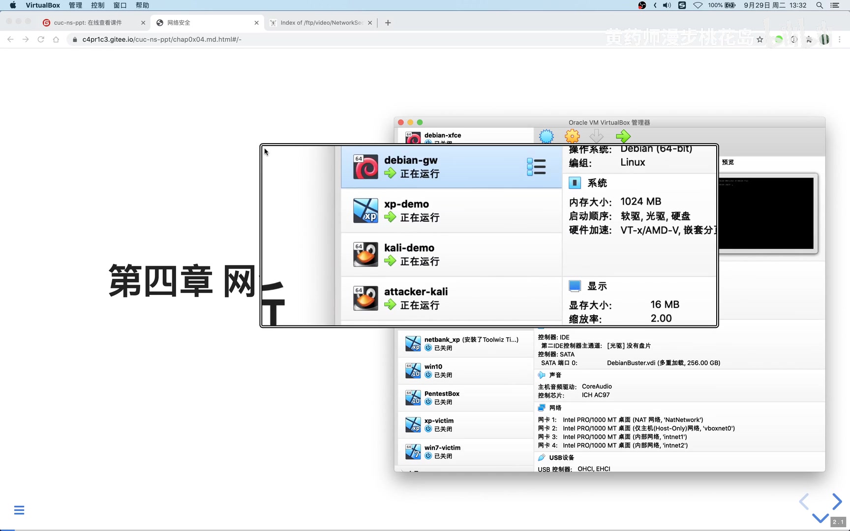Open the Notification Center list icon
Screen dimensions: 850x531
[x=835, y=5]
